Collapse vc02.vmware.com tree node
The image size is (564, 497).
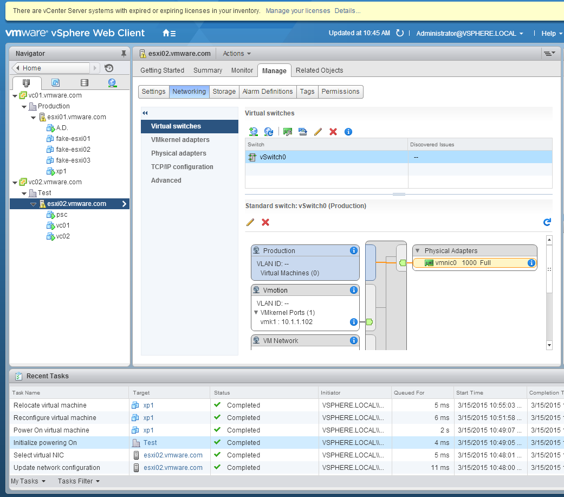click(15, 183)
